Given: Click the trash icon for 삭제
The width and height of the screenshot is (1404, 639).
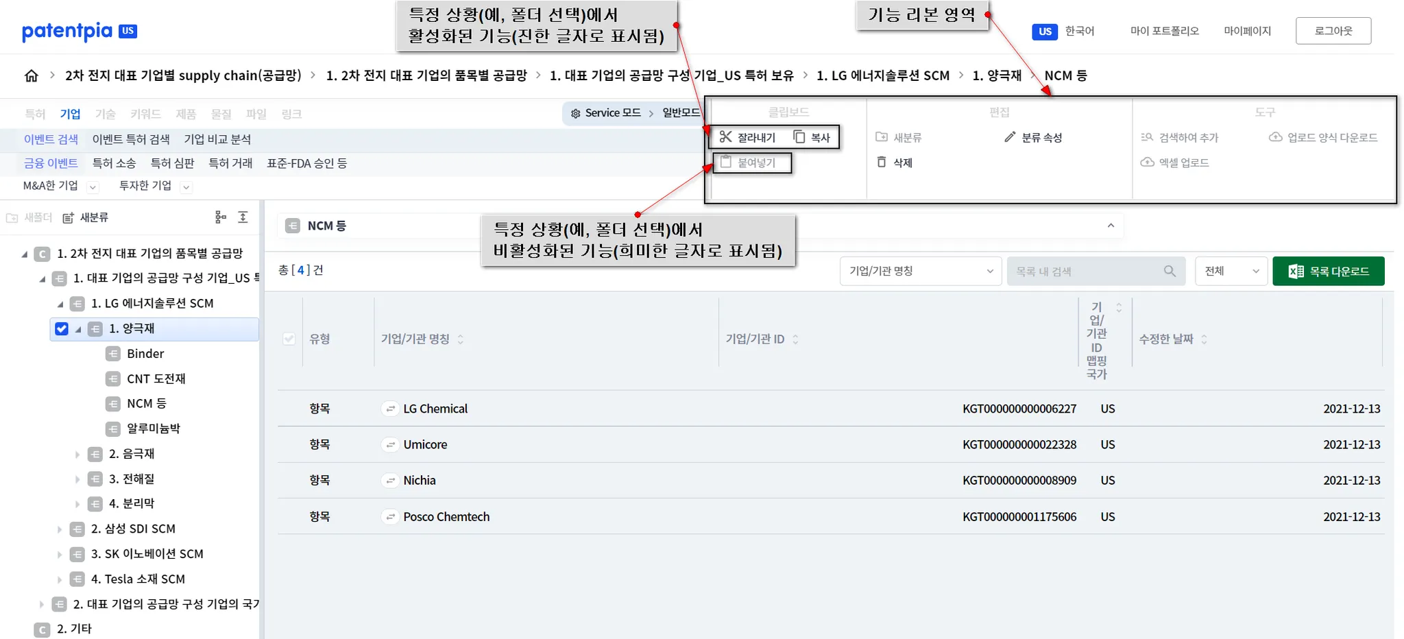Looking at the screenshot, I should pyautogui.click(x=882, y=162).
